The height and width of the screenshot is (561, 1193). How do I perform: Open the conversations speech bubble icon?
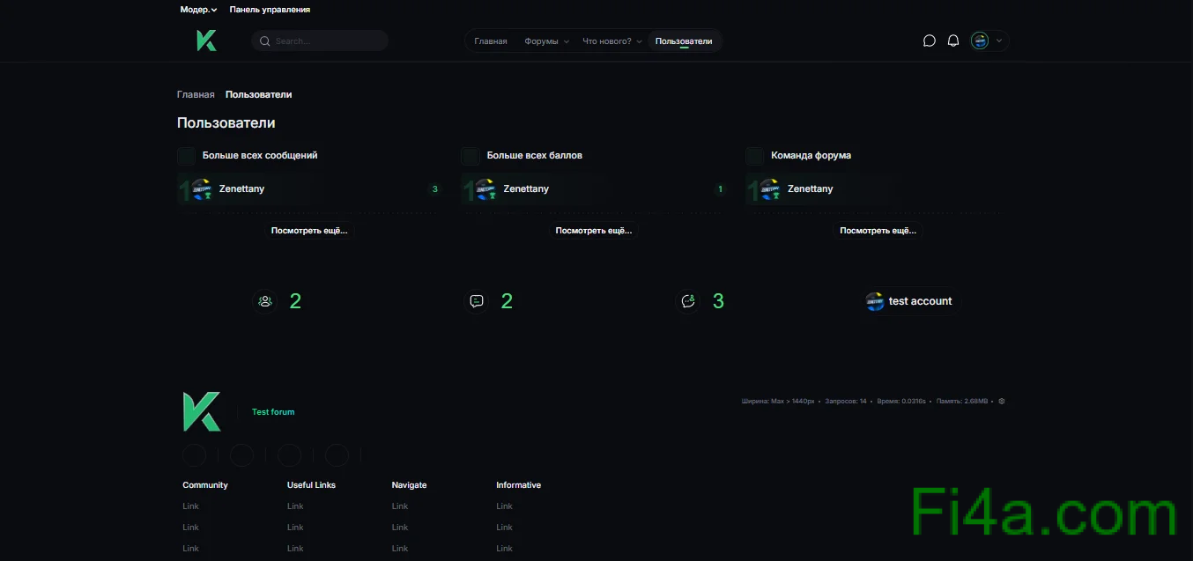tap(929, 41)
